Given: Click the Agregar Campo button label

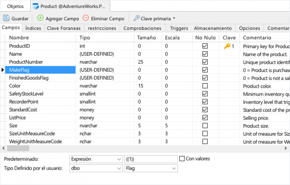Looking at the screenshot, I should 62,19.
